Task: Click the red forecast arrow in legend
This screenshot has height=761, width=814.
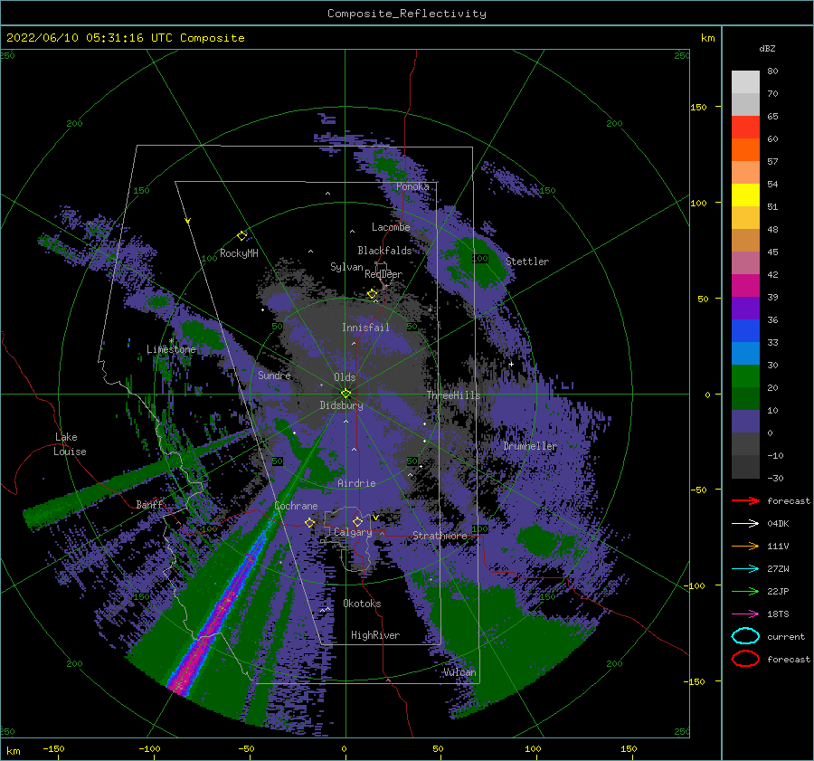Action: 745,500
